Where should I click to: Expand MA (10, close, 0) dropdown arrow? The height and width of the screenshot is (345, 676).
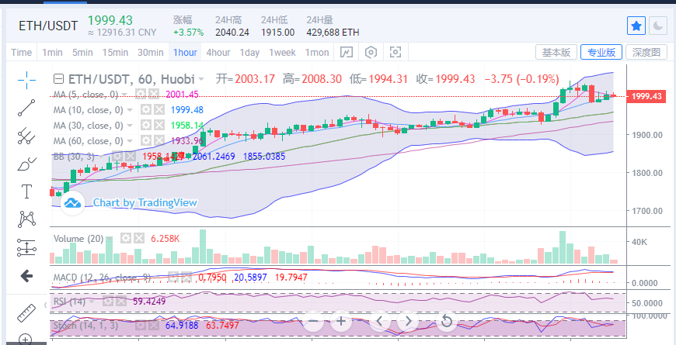click(130, 109)
